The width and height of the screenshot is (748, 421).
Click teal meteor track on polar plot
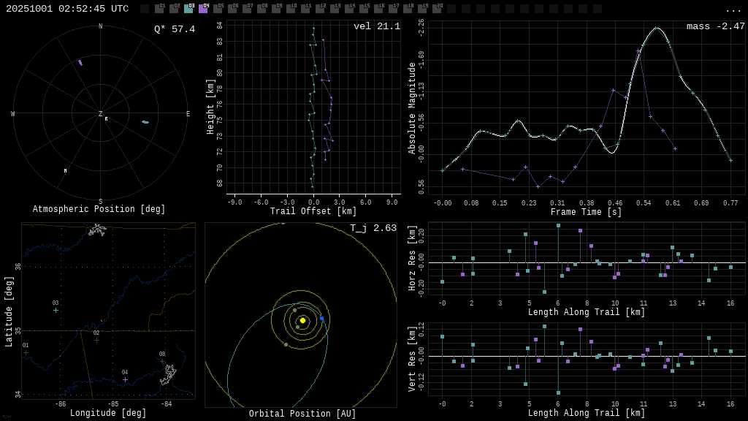coord(145,122)
